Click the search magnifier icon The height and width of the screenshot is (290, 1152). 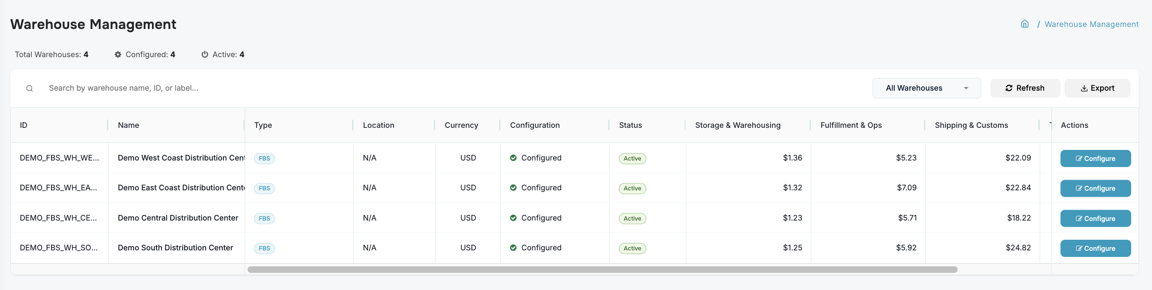(x=29, y=89)
